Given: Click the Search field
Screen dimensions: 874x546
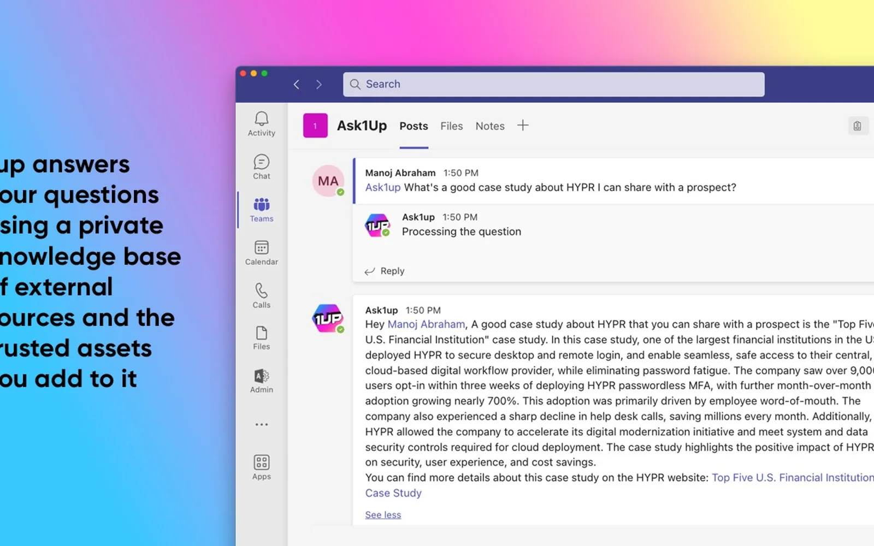Looking at the screenshot, I should pyautogui.click(x=553, y=84).
